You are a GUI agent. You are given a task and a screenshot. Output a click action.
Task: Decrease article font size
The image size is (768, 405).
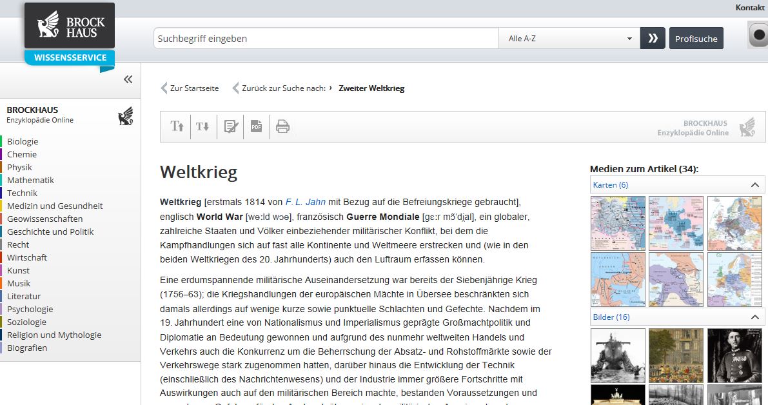(202, 126)
